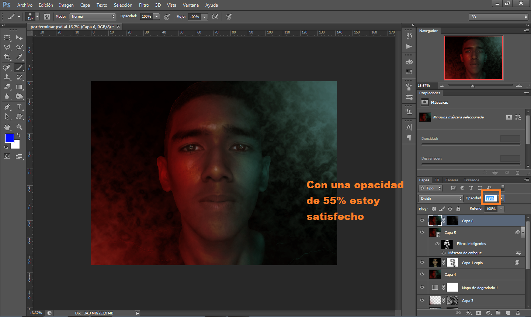The image size is (531, 317).
Task: Open the Imagen menu
Action: [x=66, y=5]
